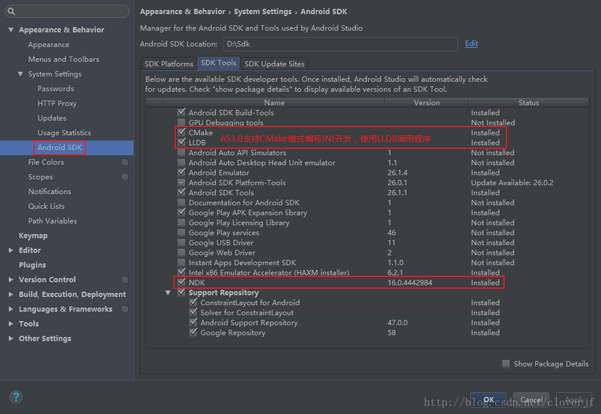Open Menus and Toolbars settings
The image size is (601, 414).
(64, 59)
